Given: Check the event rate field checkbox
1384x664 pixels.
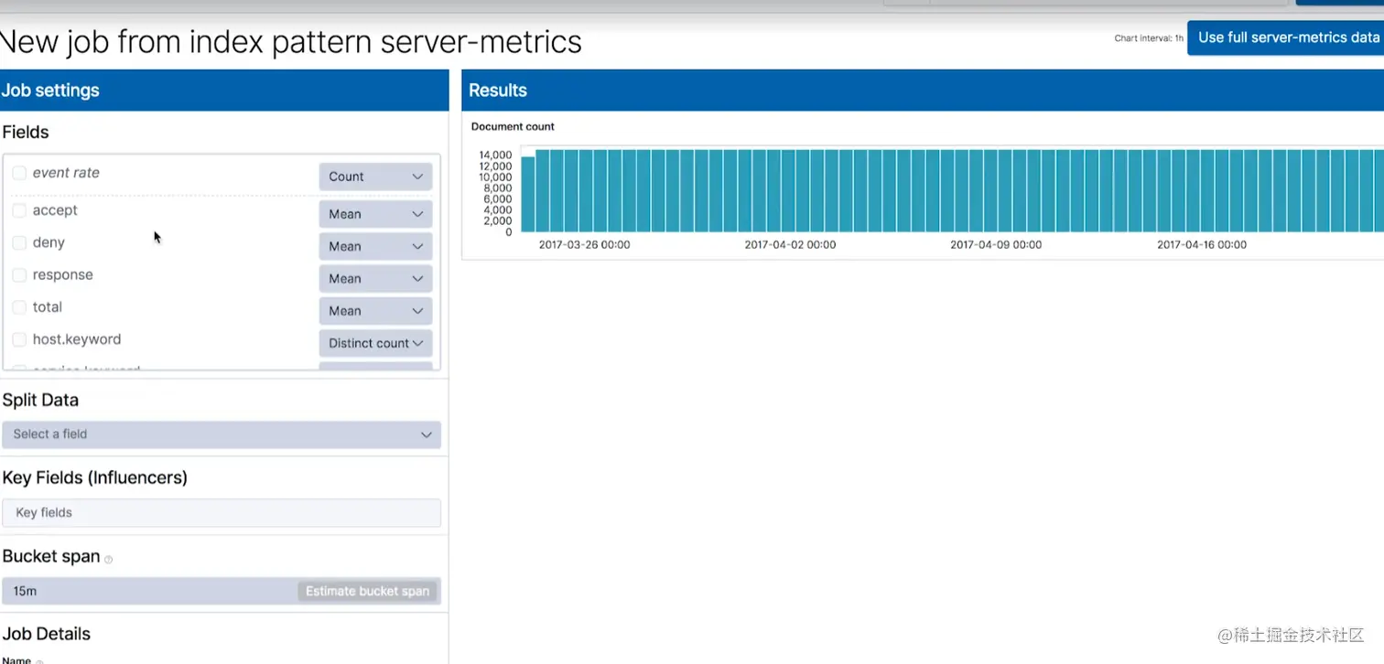Looking at the screenshot, I should tap(19, 173).
